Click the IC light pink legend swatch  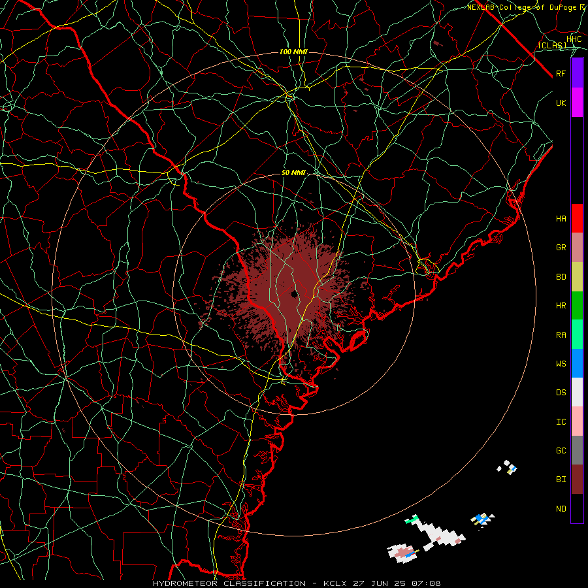click(x=577, y=421)
